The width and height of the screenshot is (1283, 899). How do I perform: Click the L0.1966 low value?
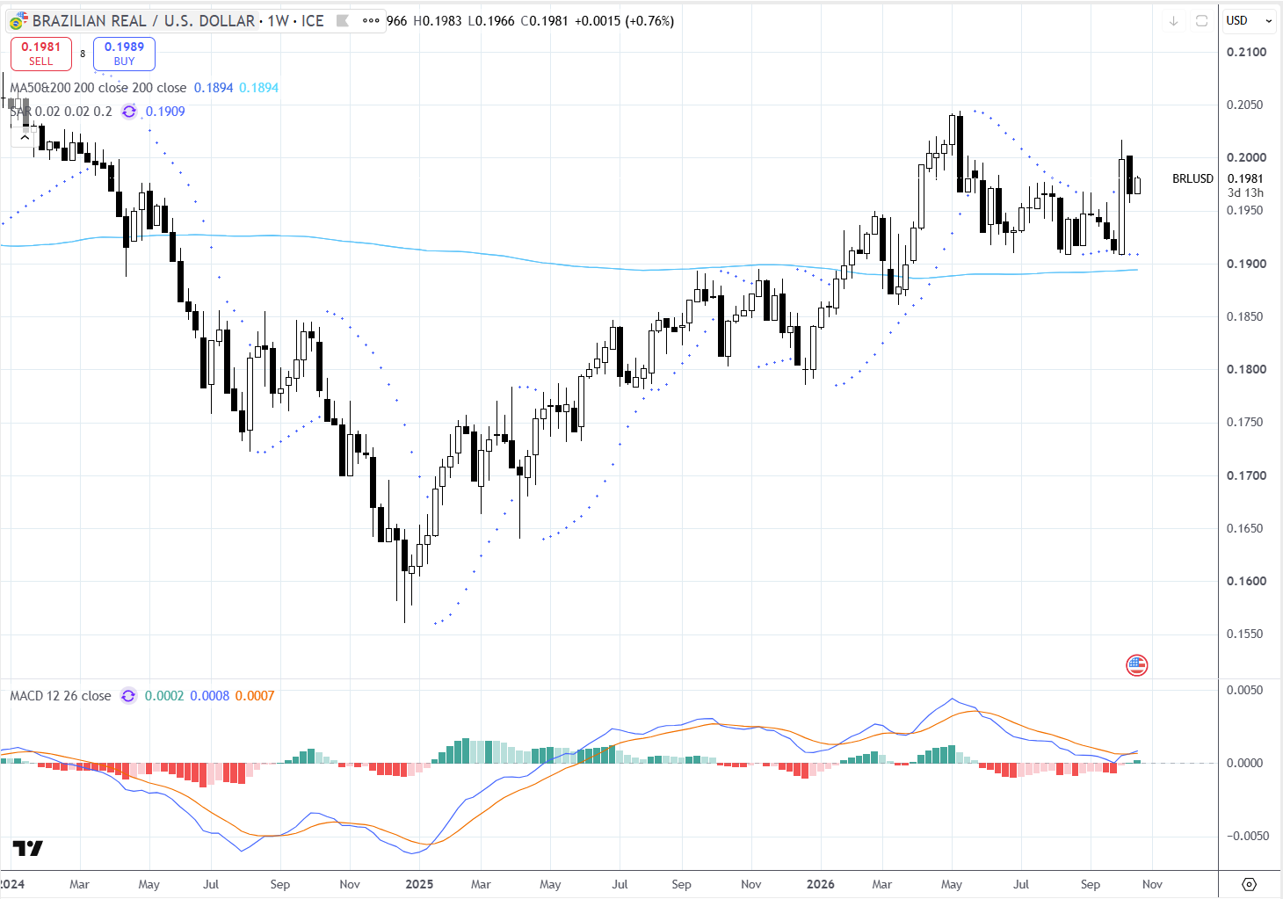490,21
